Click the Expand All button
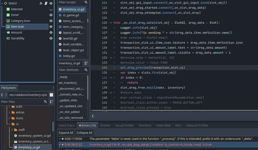 [66, 133]
